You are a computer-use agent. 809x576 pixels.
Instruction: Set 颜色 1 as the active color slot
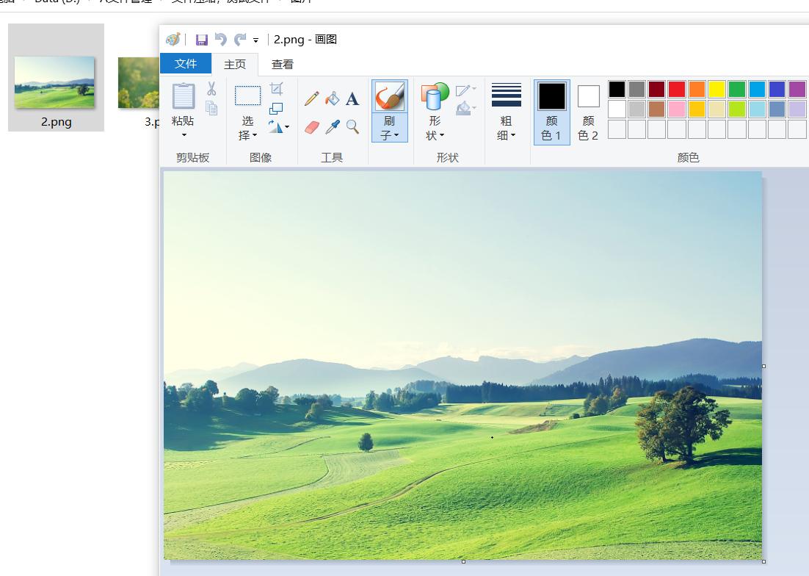[551, 112]
